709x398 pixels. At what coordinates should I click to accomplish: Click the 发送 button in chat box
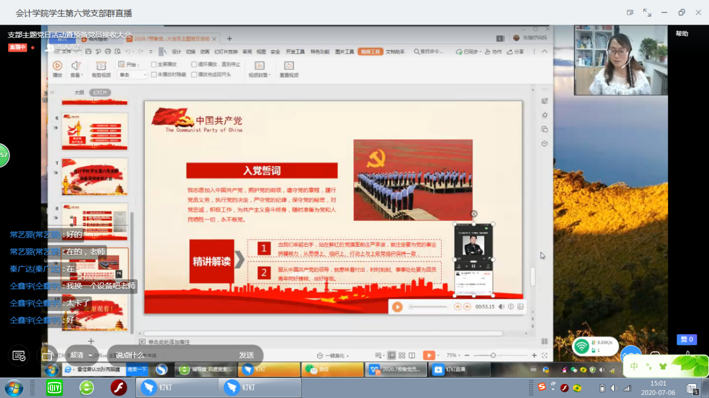click(247, 355)
